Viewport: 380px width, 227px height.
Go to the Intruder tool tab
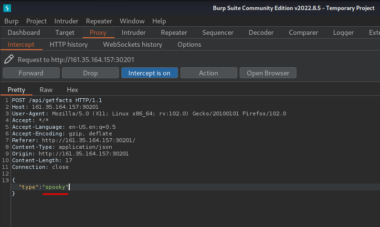(x=134, y=33)
